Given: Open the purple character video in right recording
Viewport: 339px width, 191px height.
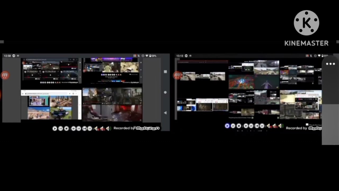Looking at the screenshot, I should 266,81.
